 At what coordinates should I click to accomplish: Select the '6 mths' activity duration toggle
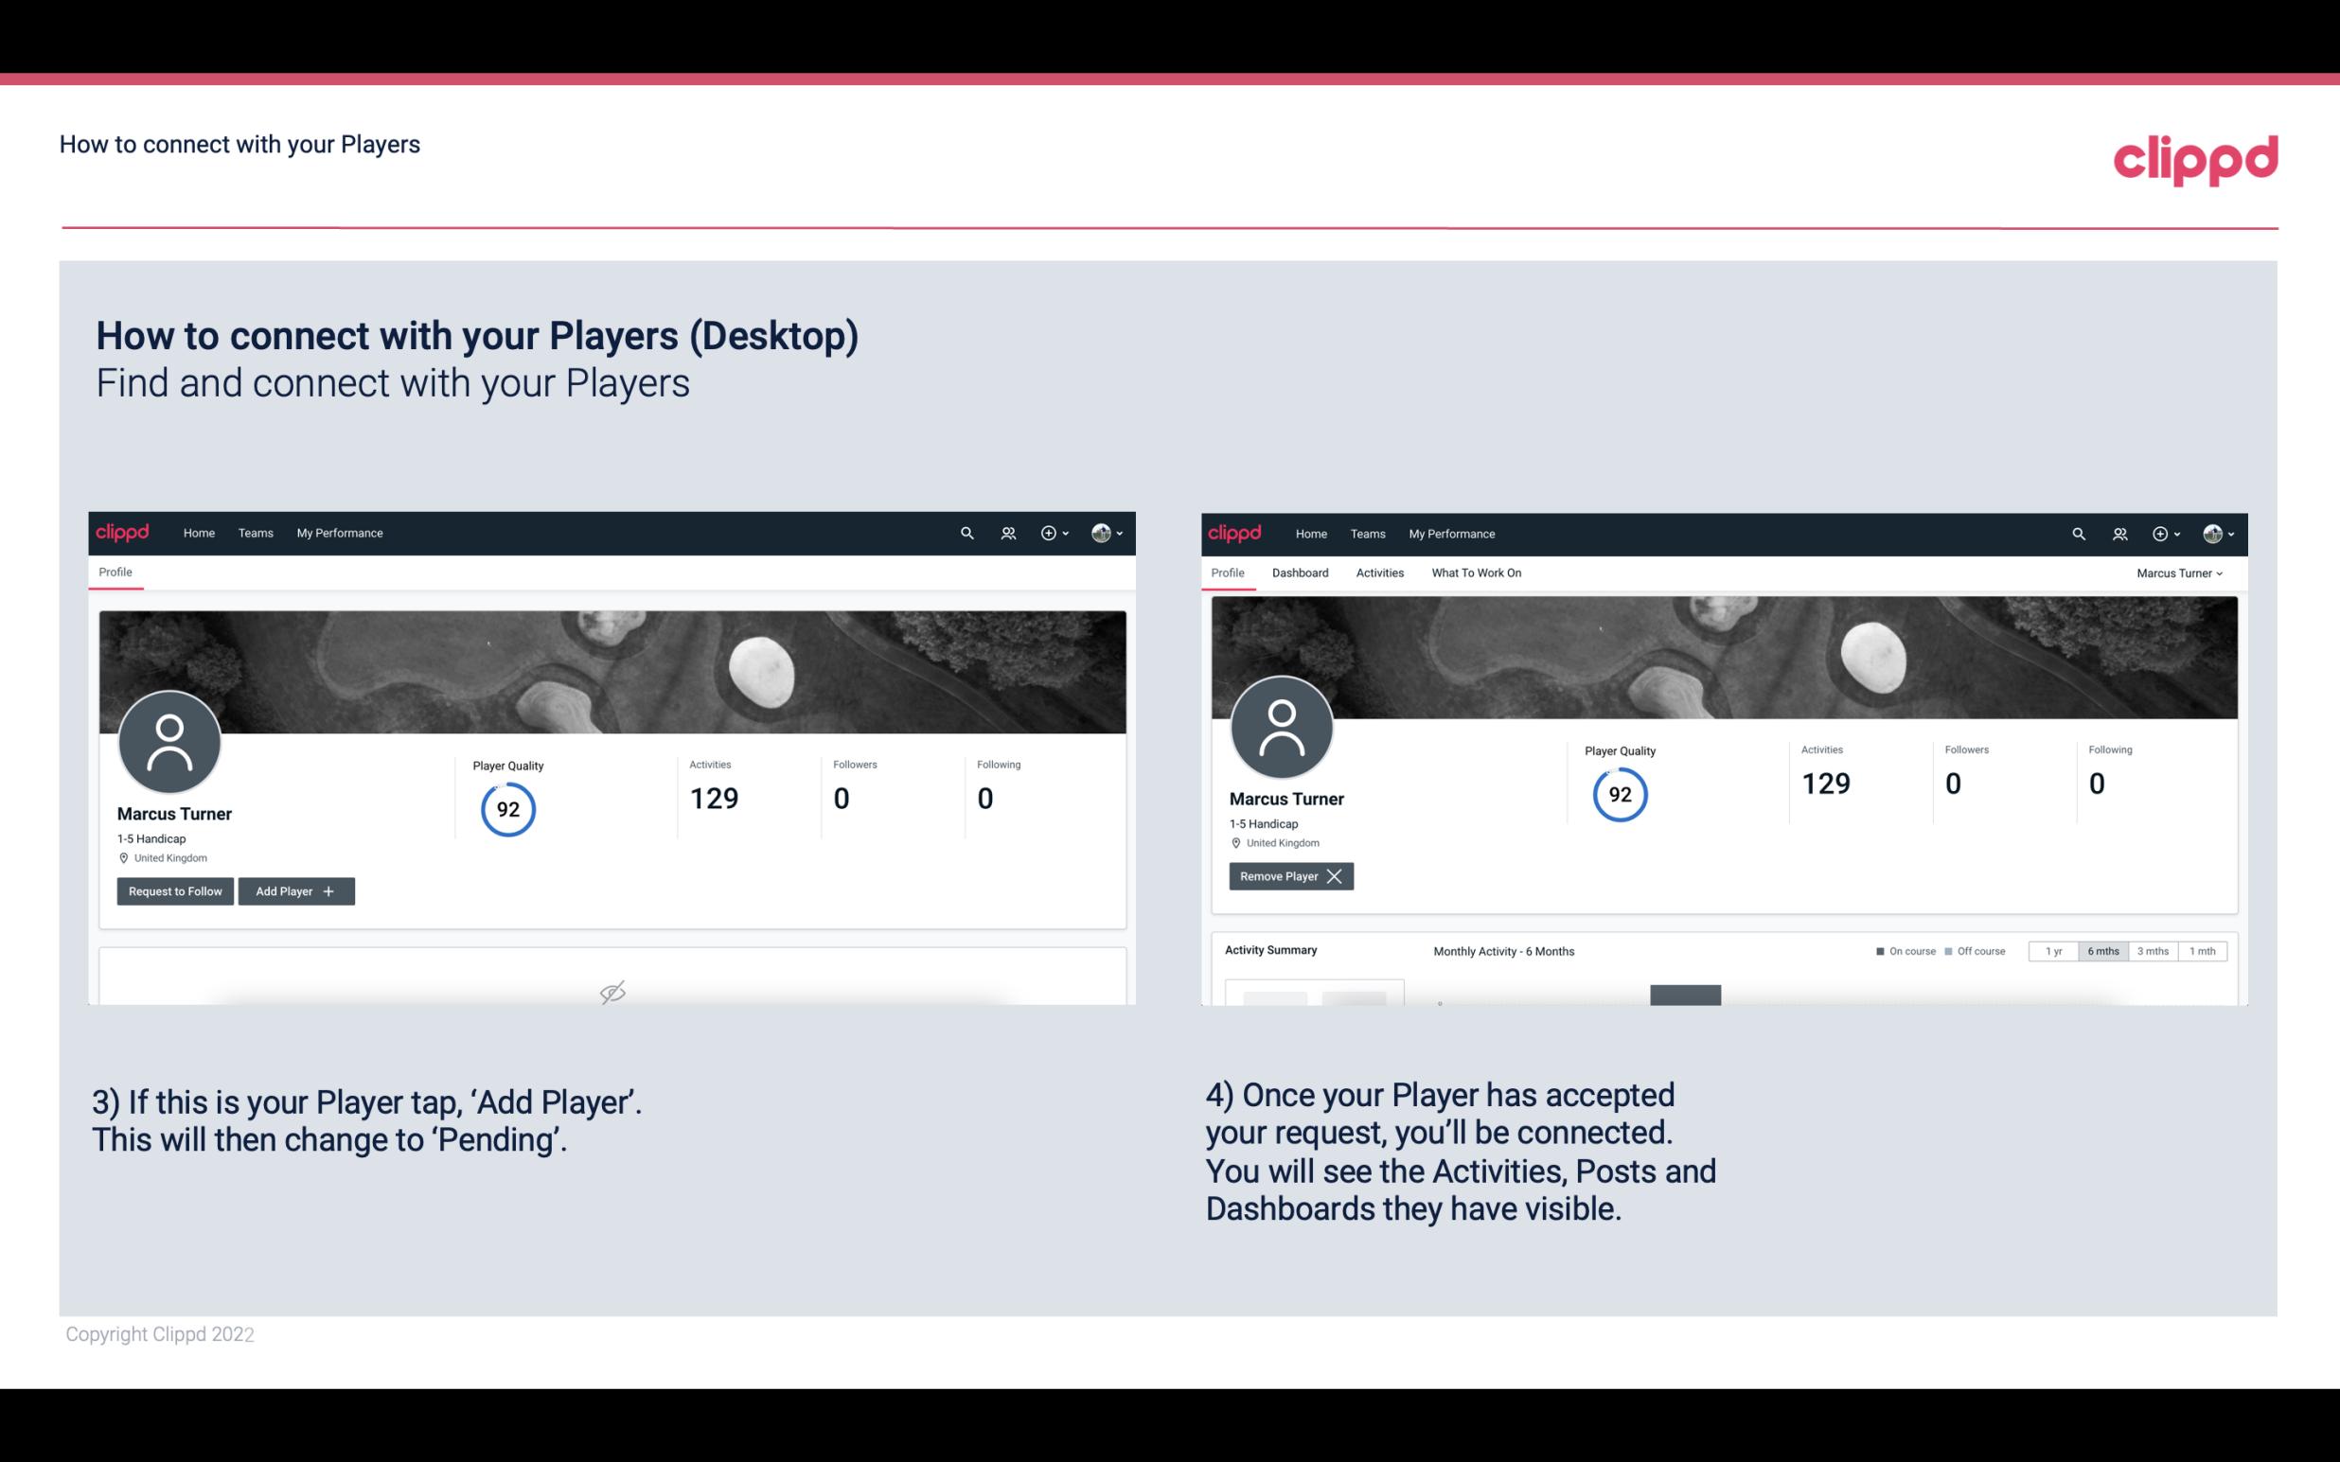click(x=2102, y=950)
